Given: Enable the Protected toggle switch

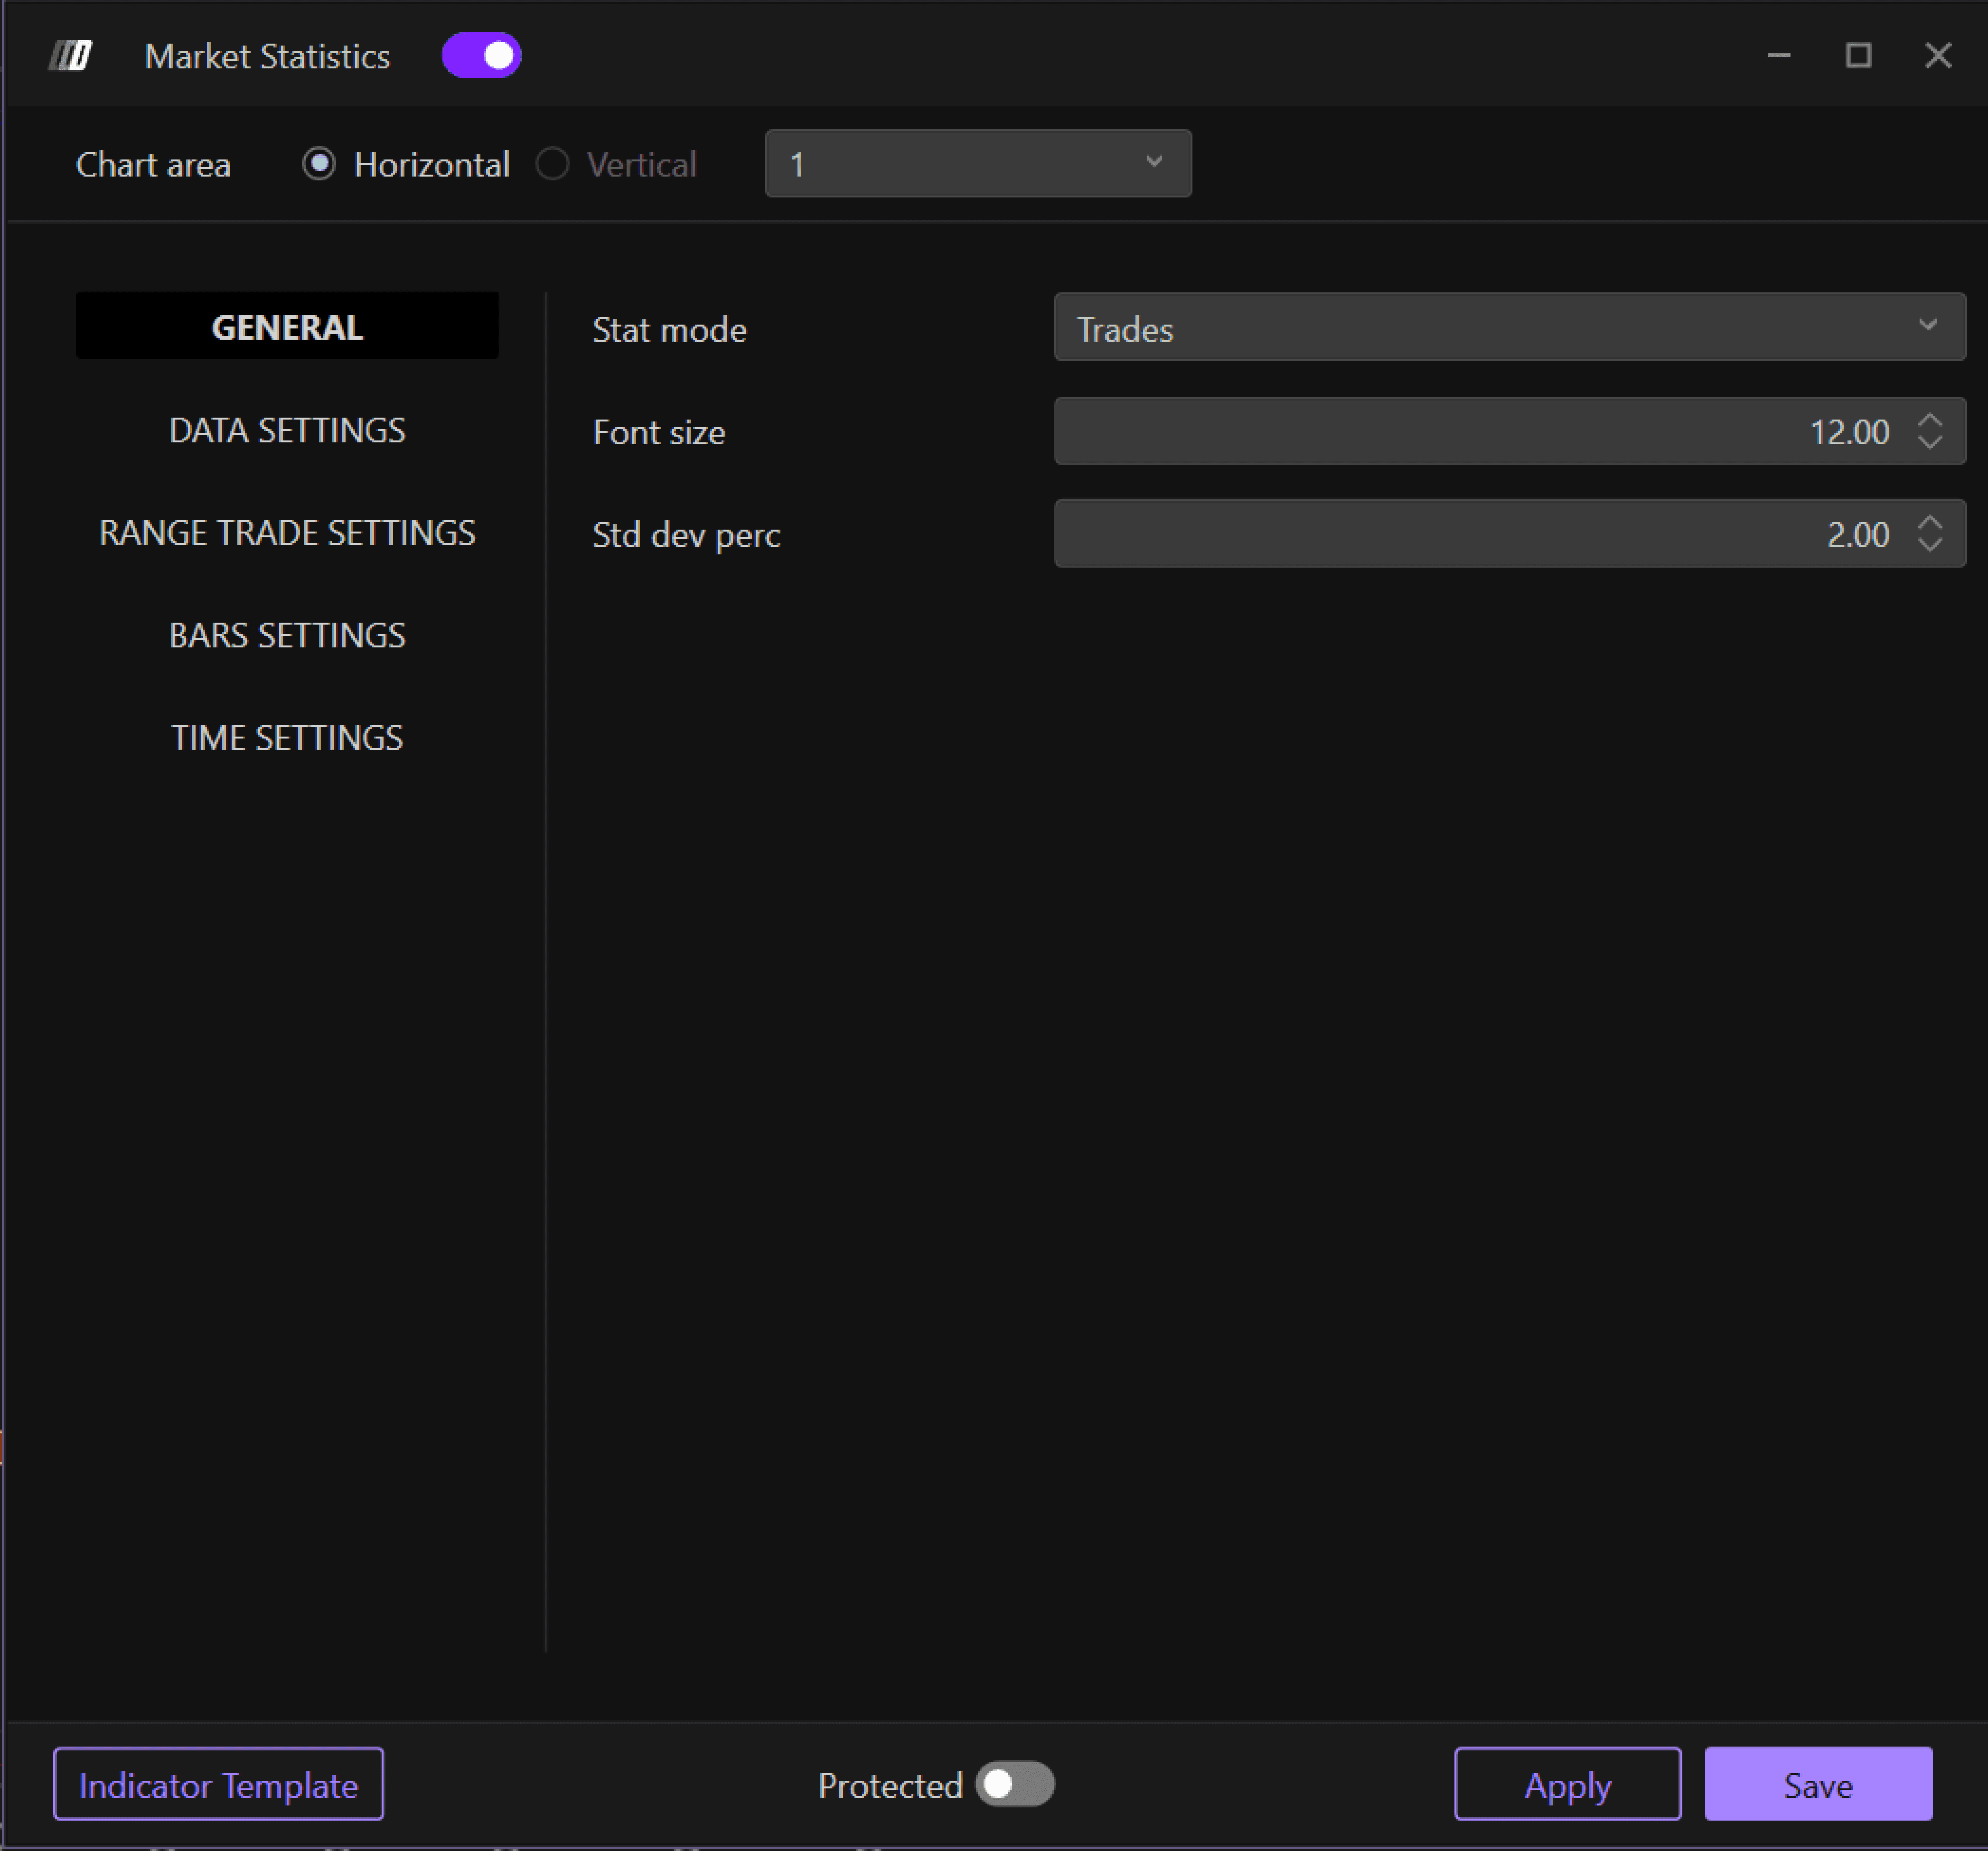Looking at the screenshot, I should tap(1014, 1785).
